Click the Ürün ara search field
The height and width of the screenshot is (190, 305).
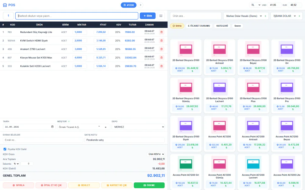pos(196,16)
